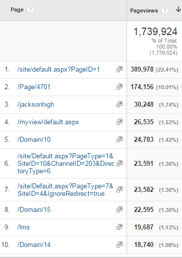Open external icon for PageType=7 row

click(x=119, y=189)
